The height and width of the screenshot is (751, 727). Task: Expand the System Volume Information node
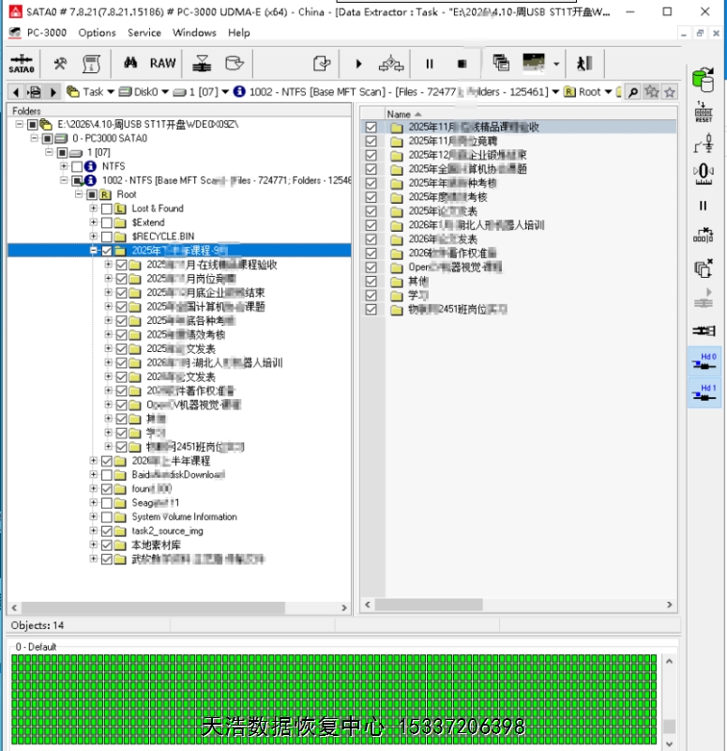(x=94, y=517)
